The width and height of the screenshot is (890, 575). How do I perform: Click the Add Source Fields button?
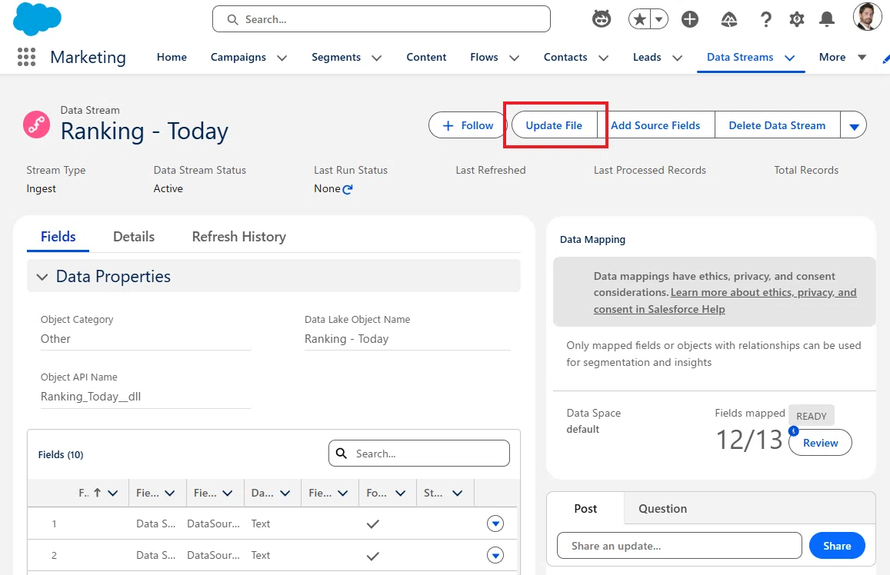click(x=655, y=125)
